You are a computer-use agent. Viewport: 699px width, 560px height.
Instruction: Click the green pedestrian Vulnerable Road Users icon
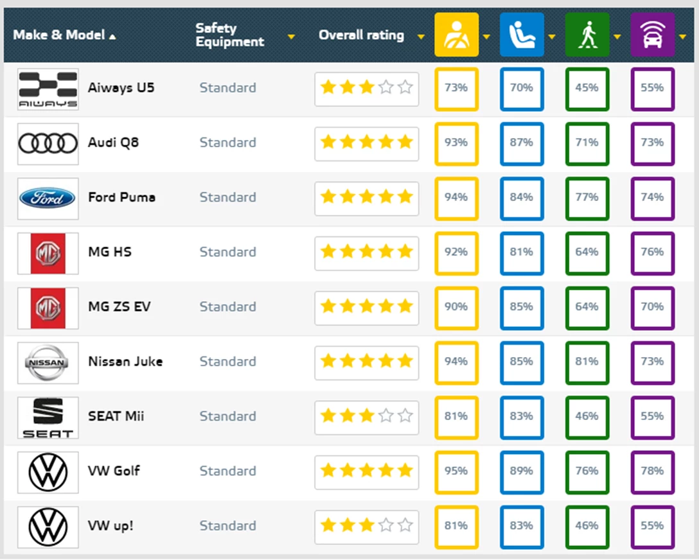pyautogui.click(x=587, y=35)
